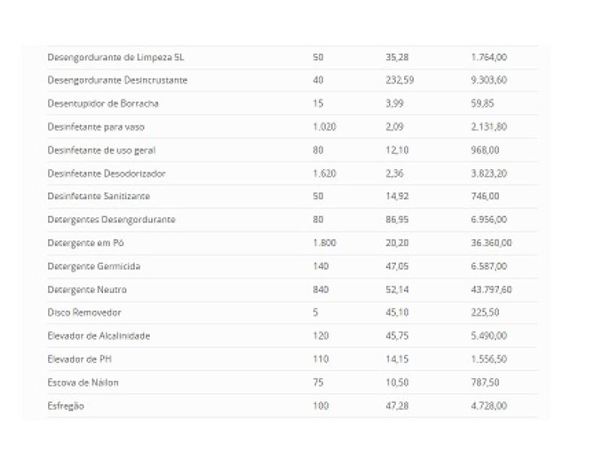Image resolution: width=602 pixels, height=451 pixels.
Task: Select Detergentes Desengordurante item text
Action: click(x=111, y=219)
